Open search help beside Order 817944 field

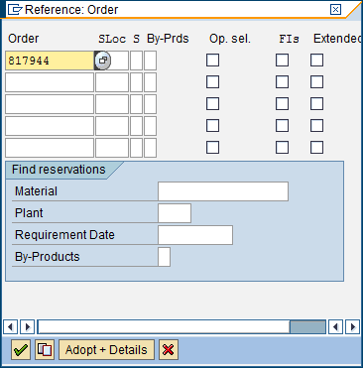tap(102, 61)
